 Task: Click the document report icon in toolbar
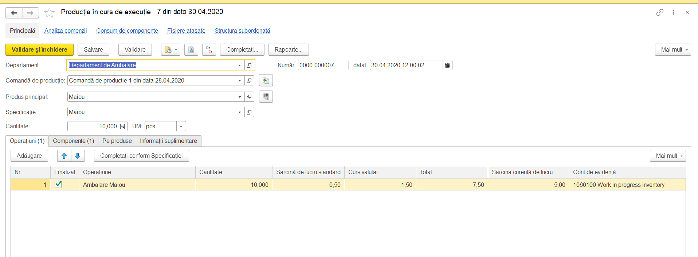pos(191,50)
